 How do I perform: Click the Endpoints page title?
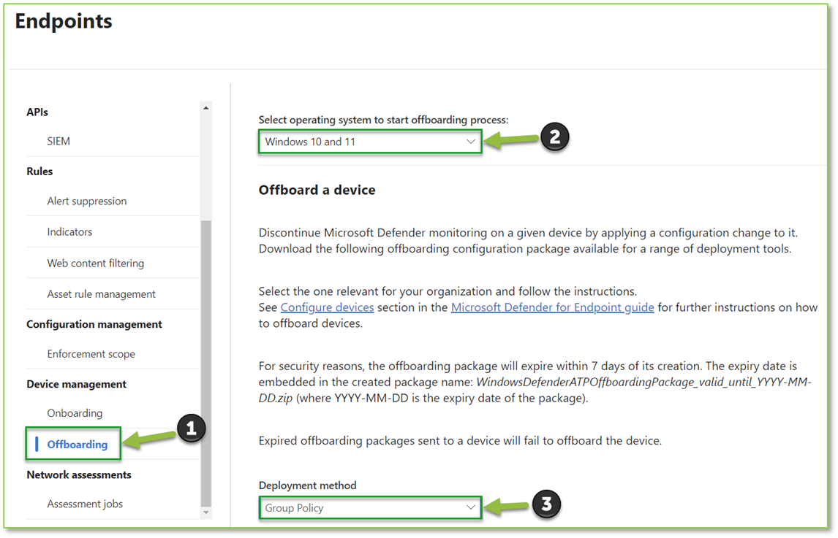(x=64, y=21)
